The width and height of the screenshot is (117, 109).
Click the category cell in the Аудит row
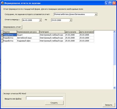pos(52,35)
